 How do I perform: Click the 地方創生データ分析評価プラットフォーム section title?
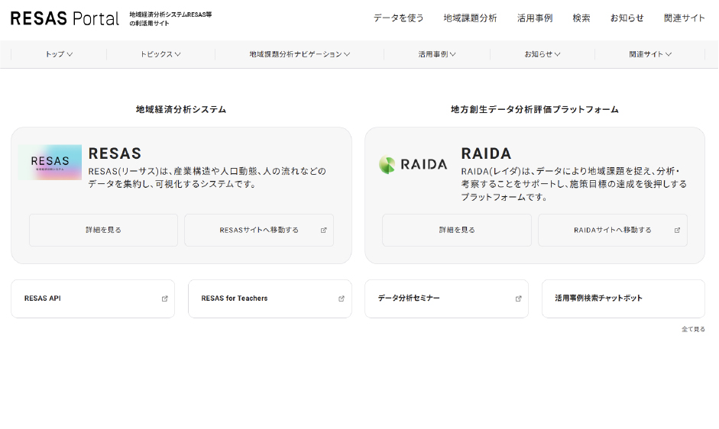(535, 110)
